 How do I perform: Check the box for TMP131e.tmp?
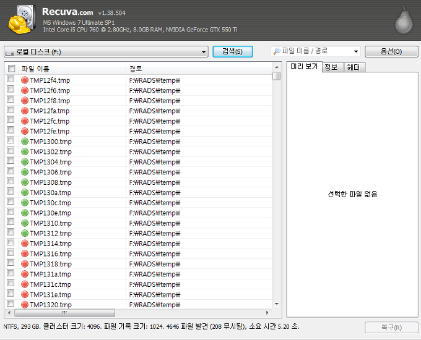(x=11, y=293)
